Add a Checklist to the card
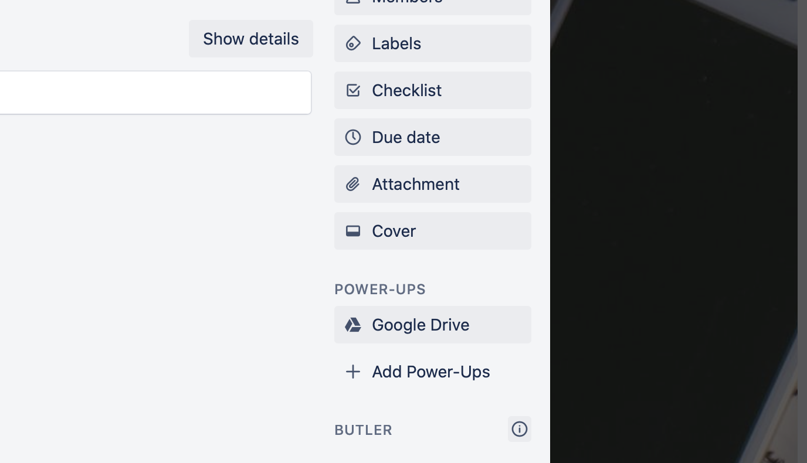The image size is (807, 463). click(432, 90)
